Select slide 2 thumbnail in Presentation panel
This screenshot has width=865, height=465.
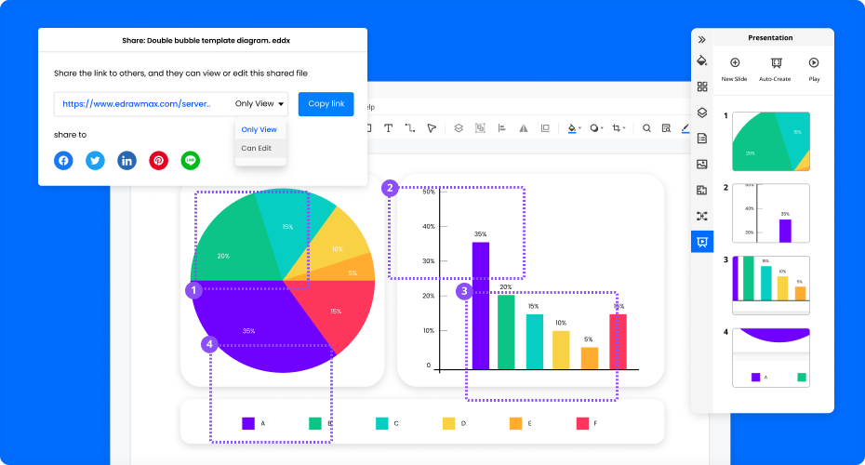coord(771,213)
